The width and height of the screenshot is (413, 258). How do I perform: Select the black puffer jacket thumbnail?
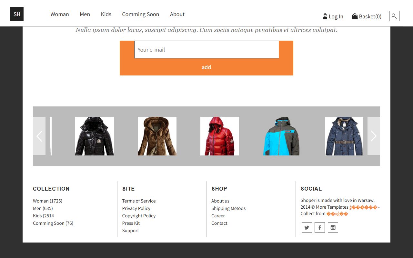click(95, 136)
